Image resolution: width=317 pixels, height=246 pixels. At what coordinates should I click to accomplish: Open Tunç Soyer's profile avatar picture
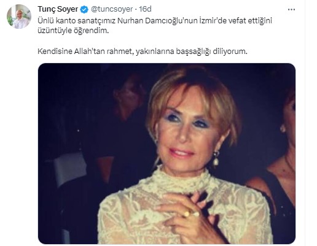click(x=19, y=17)
